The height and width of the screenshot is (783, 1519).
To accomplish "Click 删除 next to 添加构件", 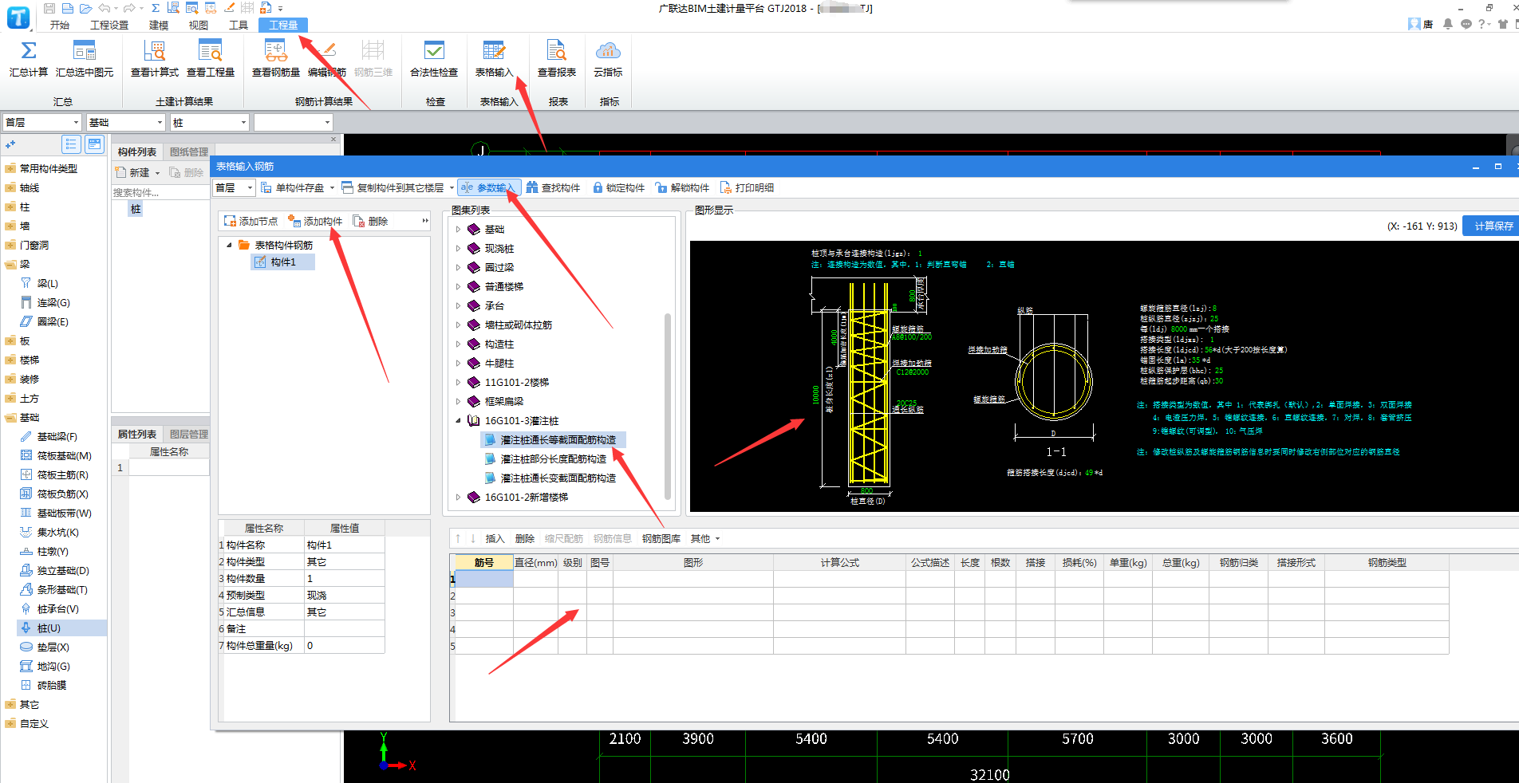I will pyautogui.click(x=371, y=221).
